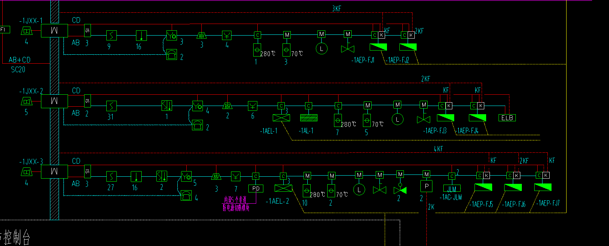The width and height of the screenshot is (609, 246).
Task: Click the -1AEP-FJ4 label
Action: point(467,131)
